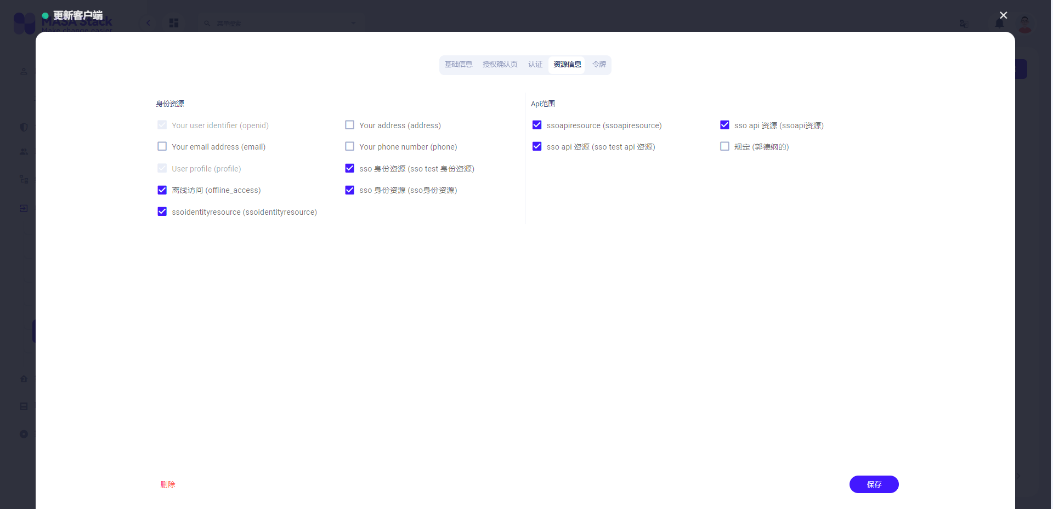Open the language translation icon
Screen dimensions: 1053x509
(x=964, y=24)
